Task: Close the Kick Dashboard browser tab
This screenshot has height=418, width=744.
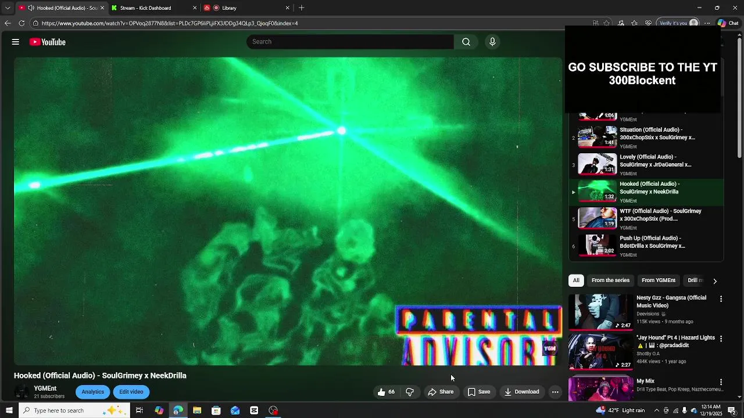Action: (x=194, y=8)
